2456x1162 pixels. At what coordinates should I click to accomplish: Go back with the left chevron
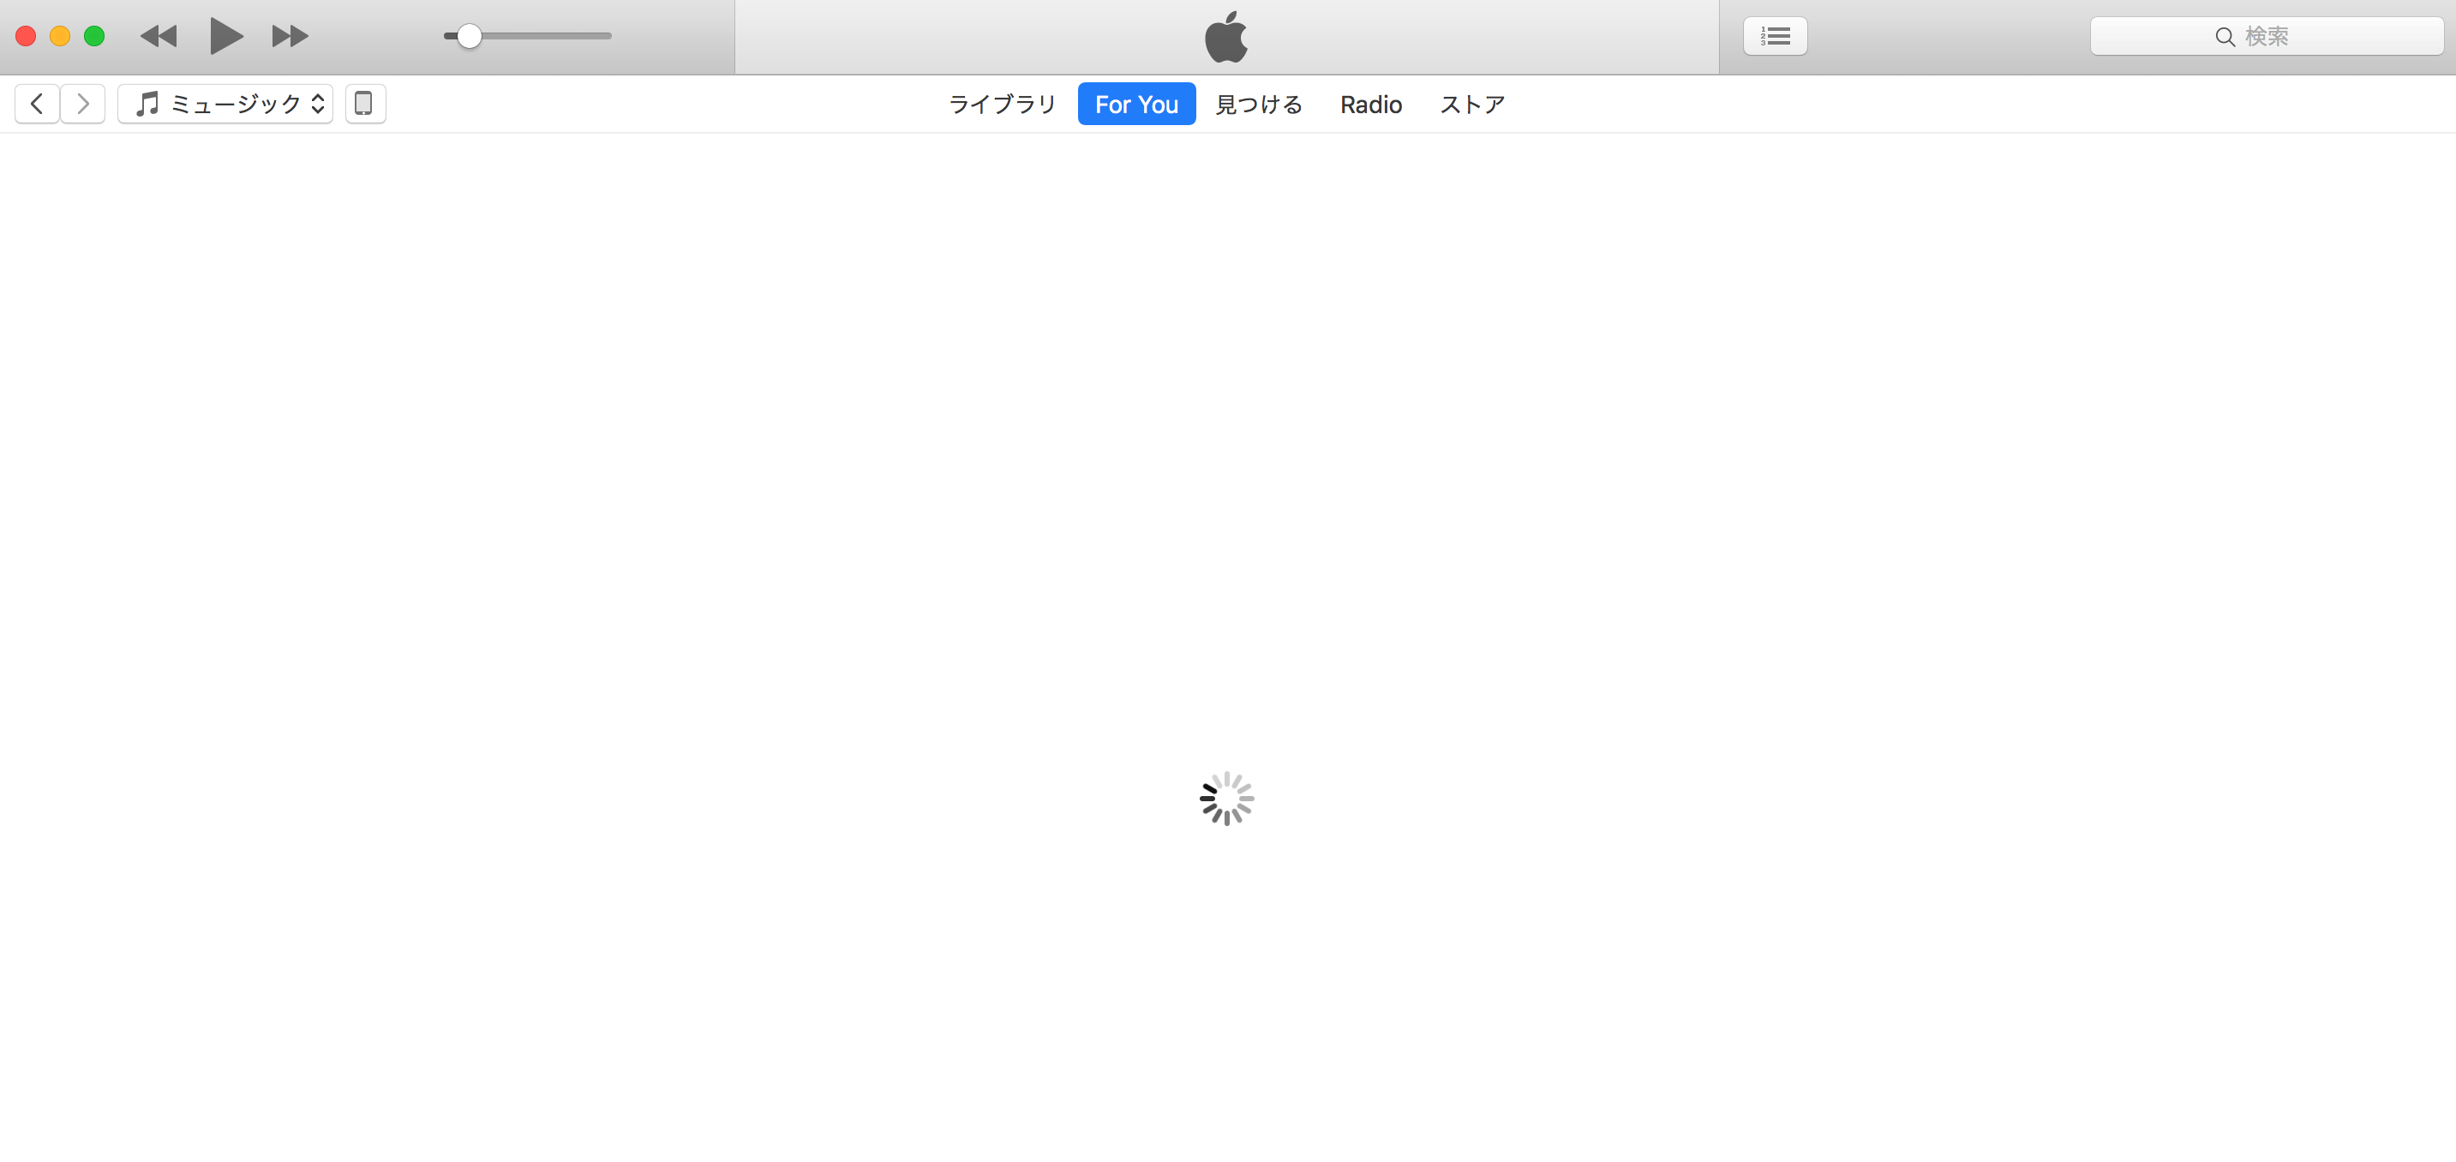37,103
